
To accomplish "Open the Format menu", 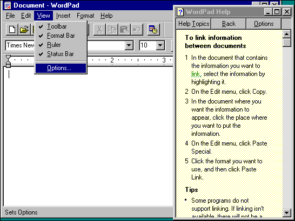I will (85, 16).
